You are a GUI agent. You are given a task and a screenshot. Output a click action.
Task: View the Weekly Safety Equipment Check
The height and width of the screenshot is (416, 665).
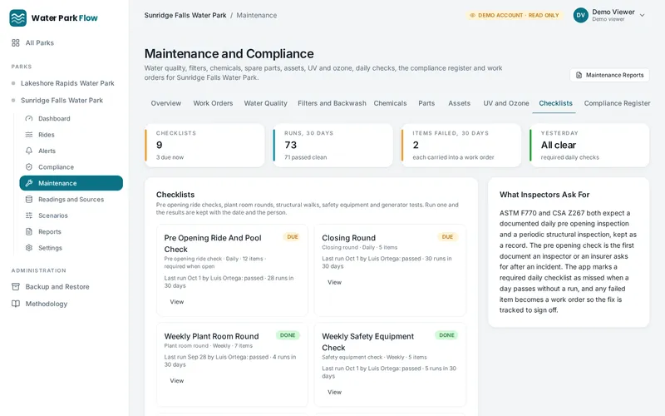click(x=334, y=392)
